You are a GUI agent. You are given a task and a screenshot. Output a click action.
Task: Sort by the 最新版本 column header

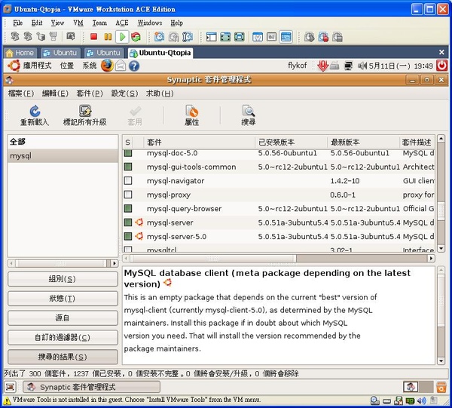364,142
